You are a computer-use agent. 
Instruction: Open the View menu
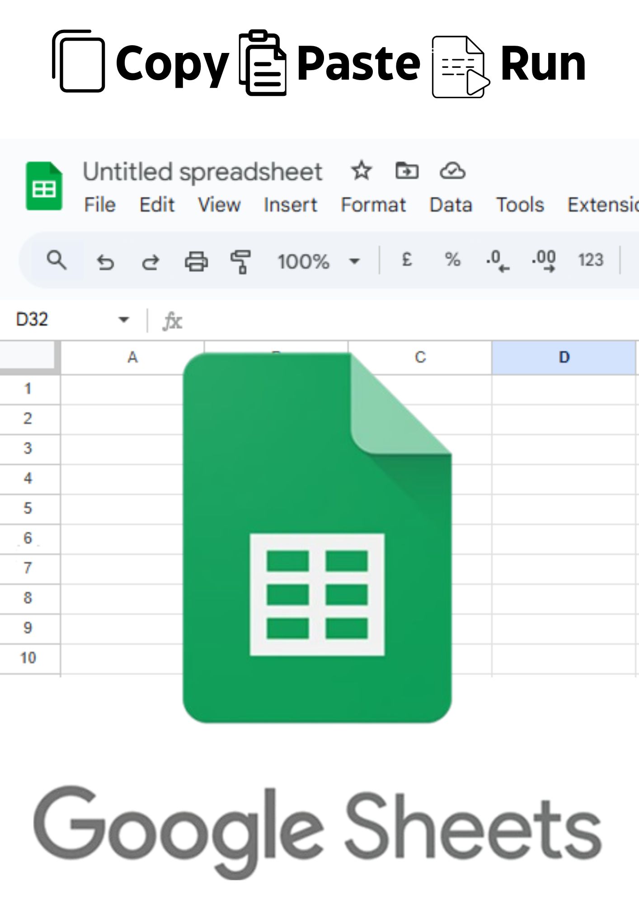pyautogui.click(x=219, y=205)
